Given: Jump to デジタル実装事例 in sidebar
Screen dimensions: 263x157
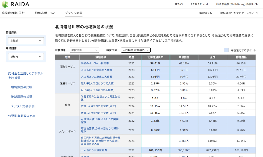Looking at the screenshot, I should pyautogui.click(x=23, y=106).
